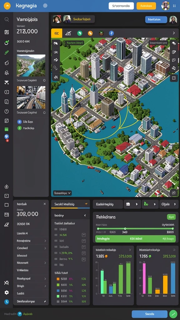Click the map pin location sidebar icon
This screenshot has height=320, width=180.
(x=7, y=137)
